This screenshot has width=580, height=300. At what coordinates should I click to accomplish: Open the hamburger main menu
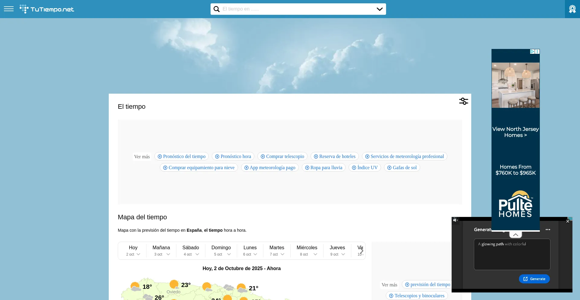click(9, 9)
